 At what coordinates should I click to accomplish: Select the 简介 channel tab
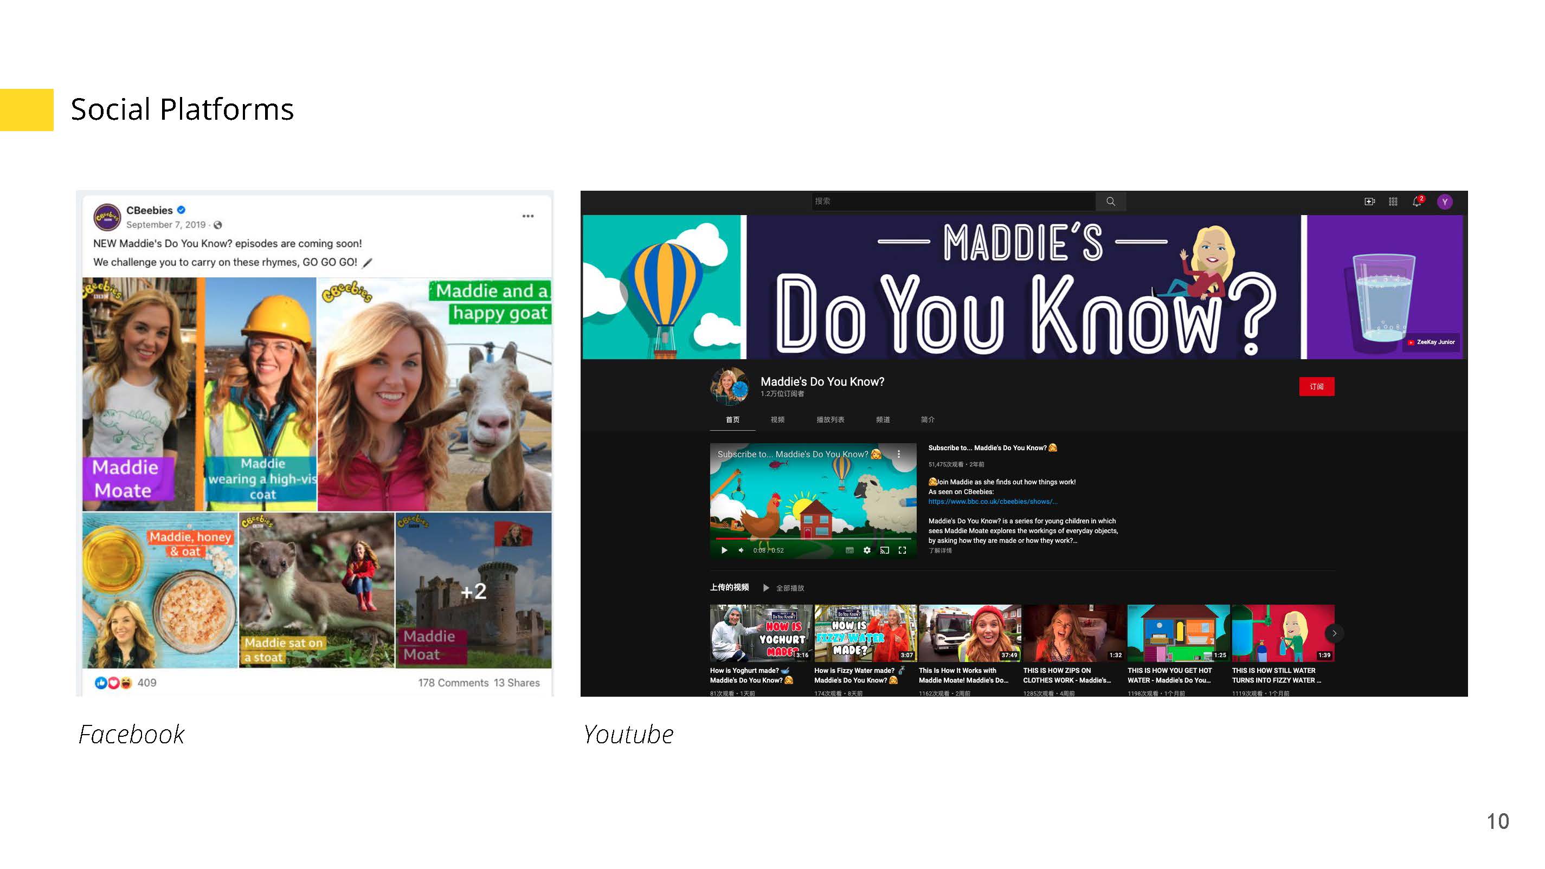(x=928, y=419)
